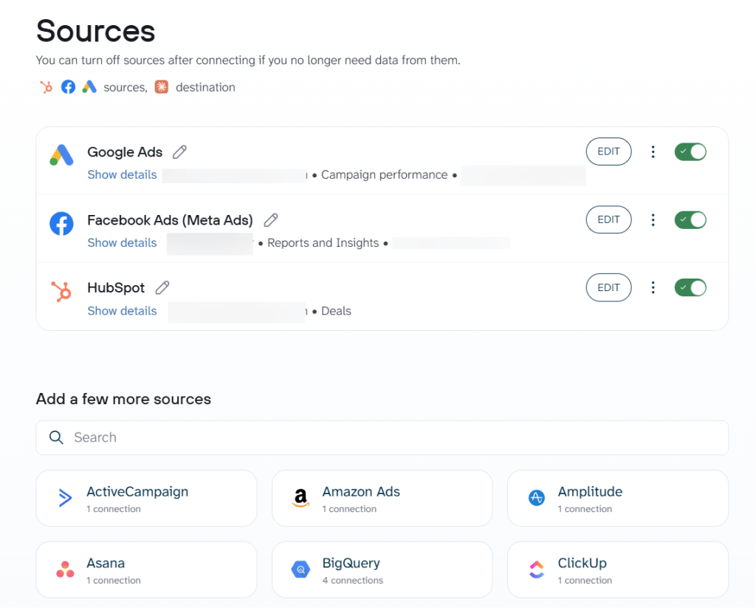This screenshot has height=608, width=756.
Task: Add ActiveCampaign source card
Action: pos(146,499)
